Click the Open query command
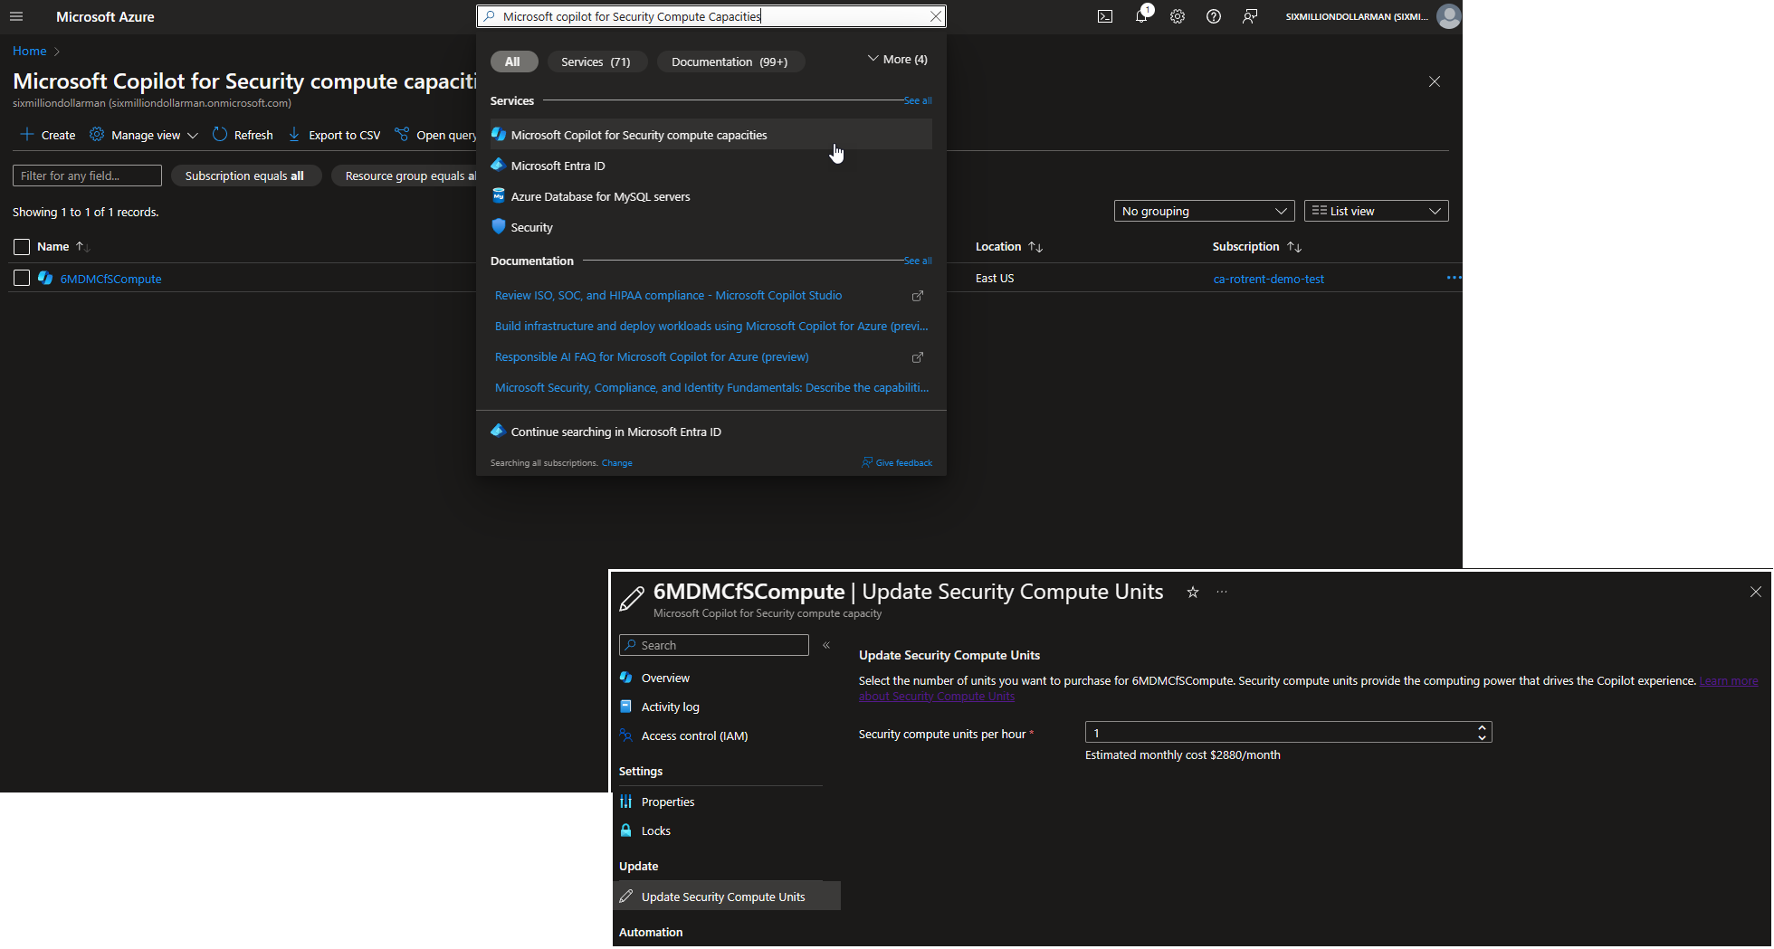Screen dimensions: 1774x949 [x=435, y=135]
